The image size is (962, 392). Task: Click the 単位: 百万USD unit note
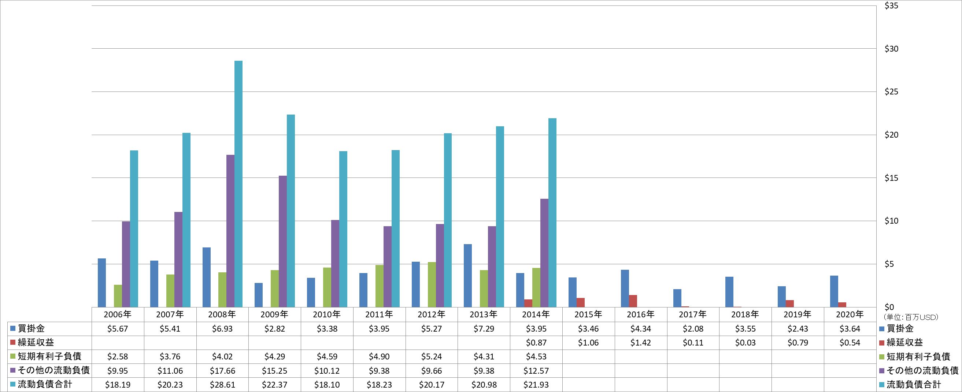[911, 317]
